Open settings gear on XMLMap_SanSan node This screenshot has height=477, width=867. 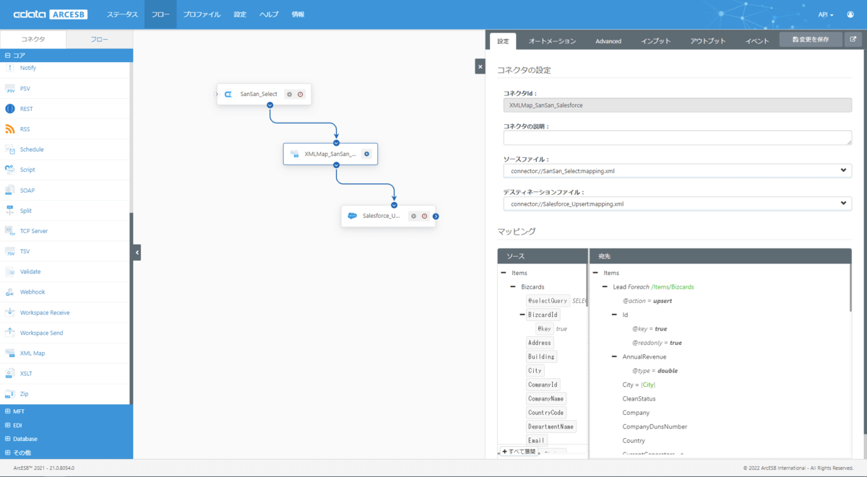point(366,154)
